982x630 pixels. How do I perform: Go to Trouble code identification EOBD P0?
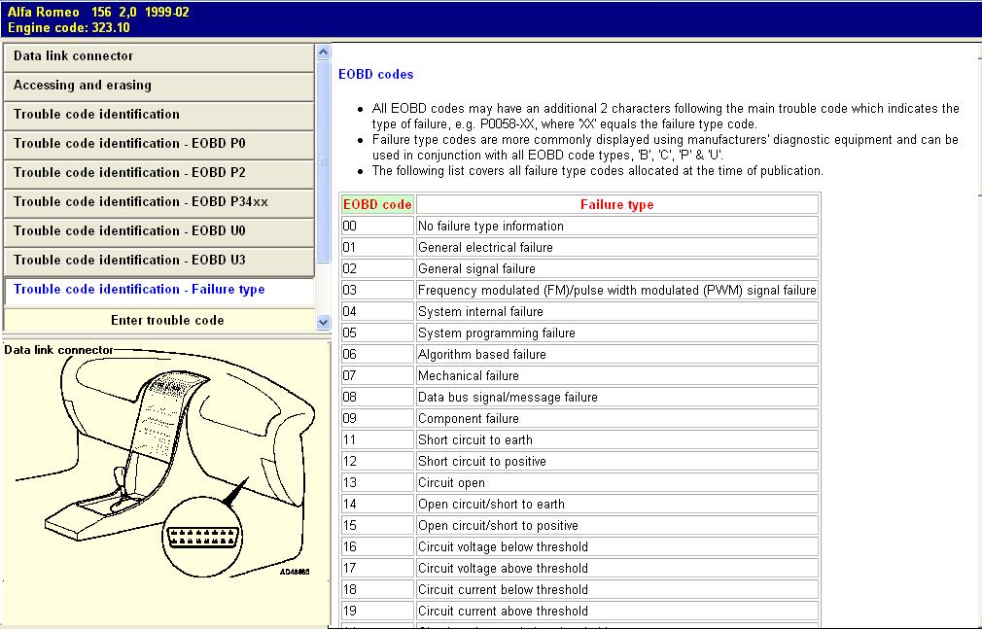click(x=158, y=144)
